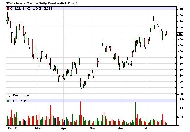Click the chart title 'NOK - Nokia Corp.'
This screenshot has width=190, height=132.
point(20,3)
